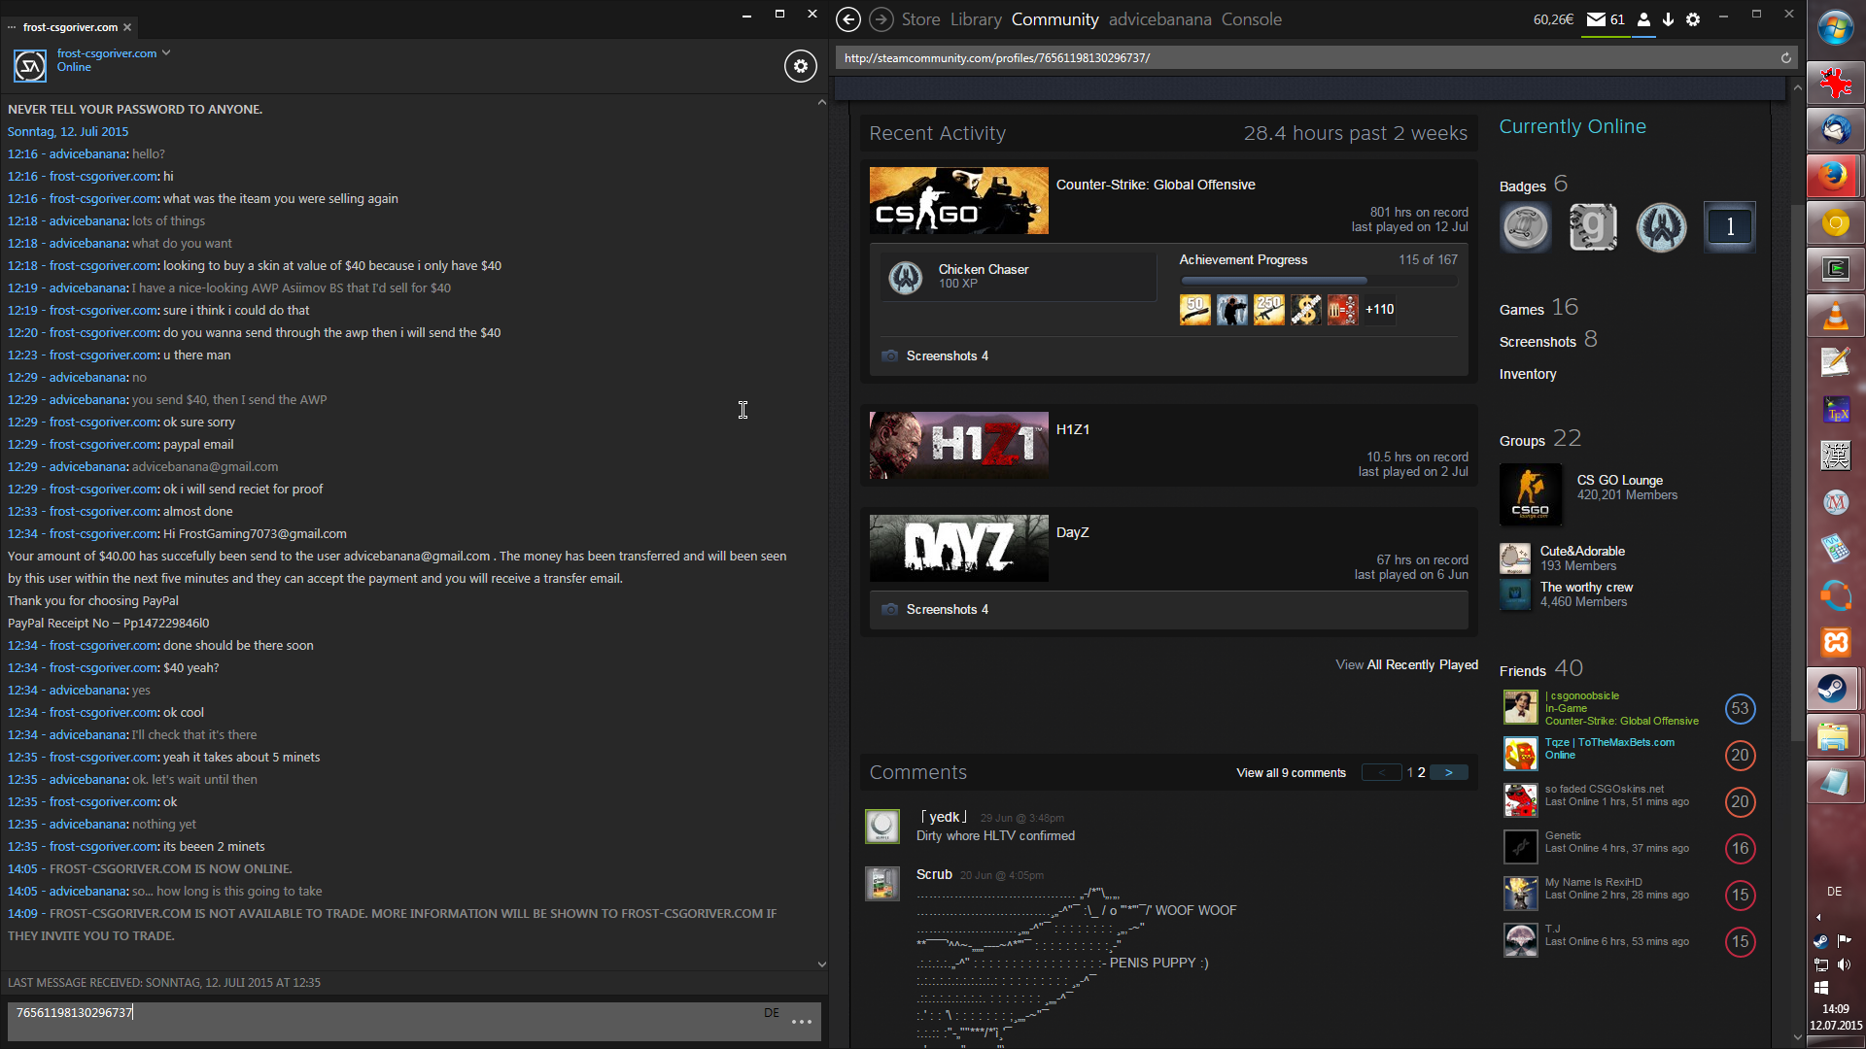Open Steam settings gear in top bar
Screen dimensions: 1866x1049
click(x=1693, y=19)
